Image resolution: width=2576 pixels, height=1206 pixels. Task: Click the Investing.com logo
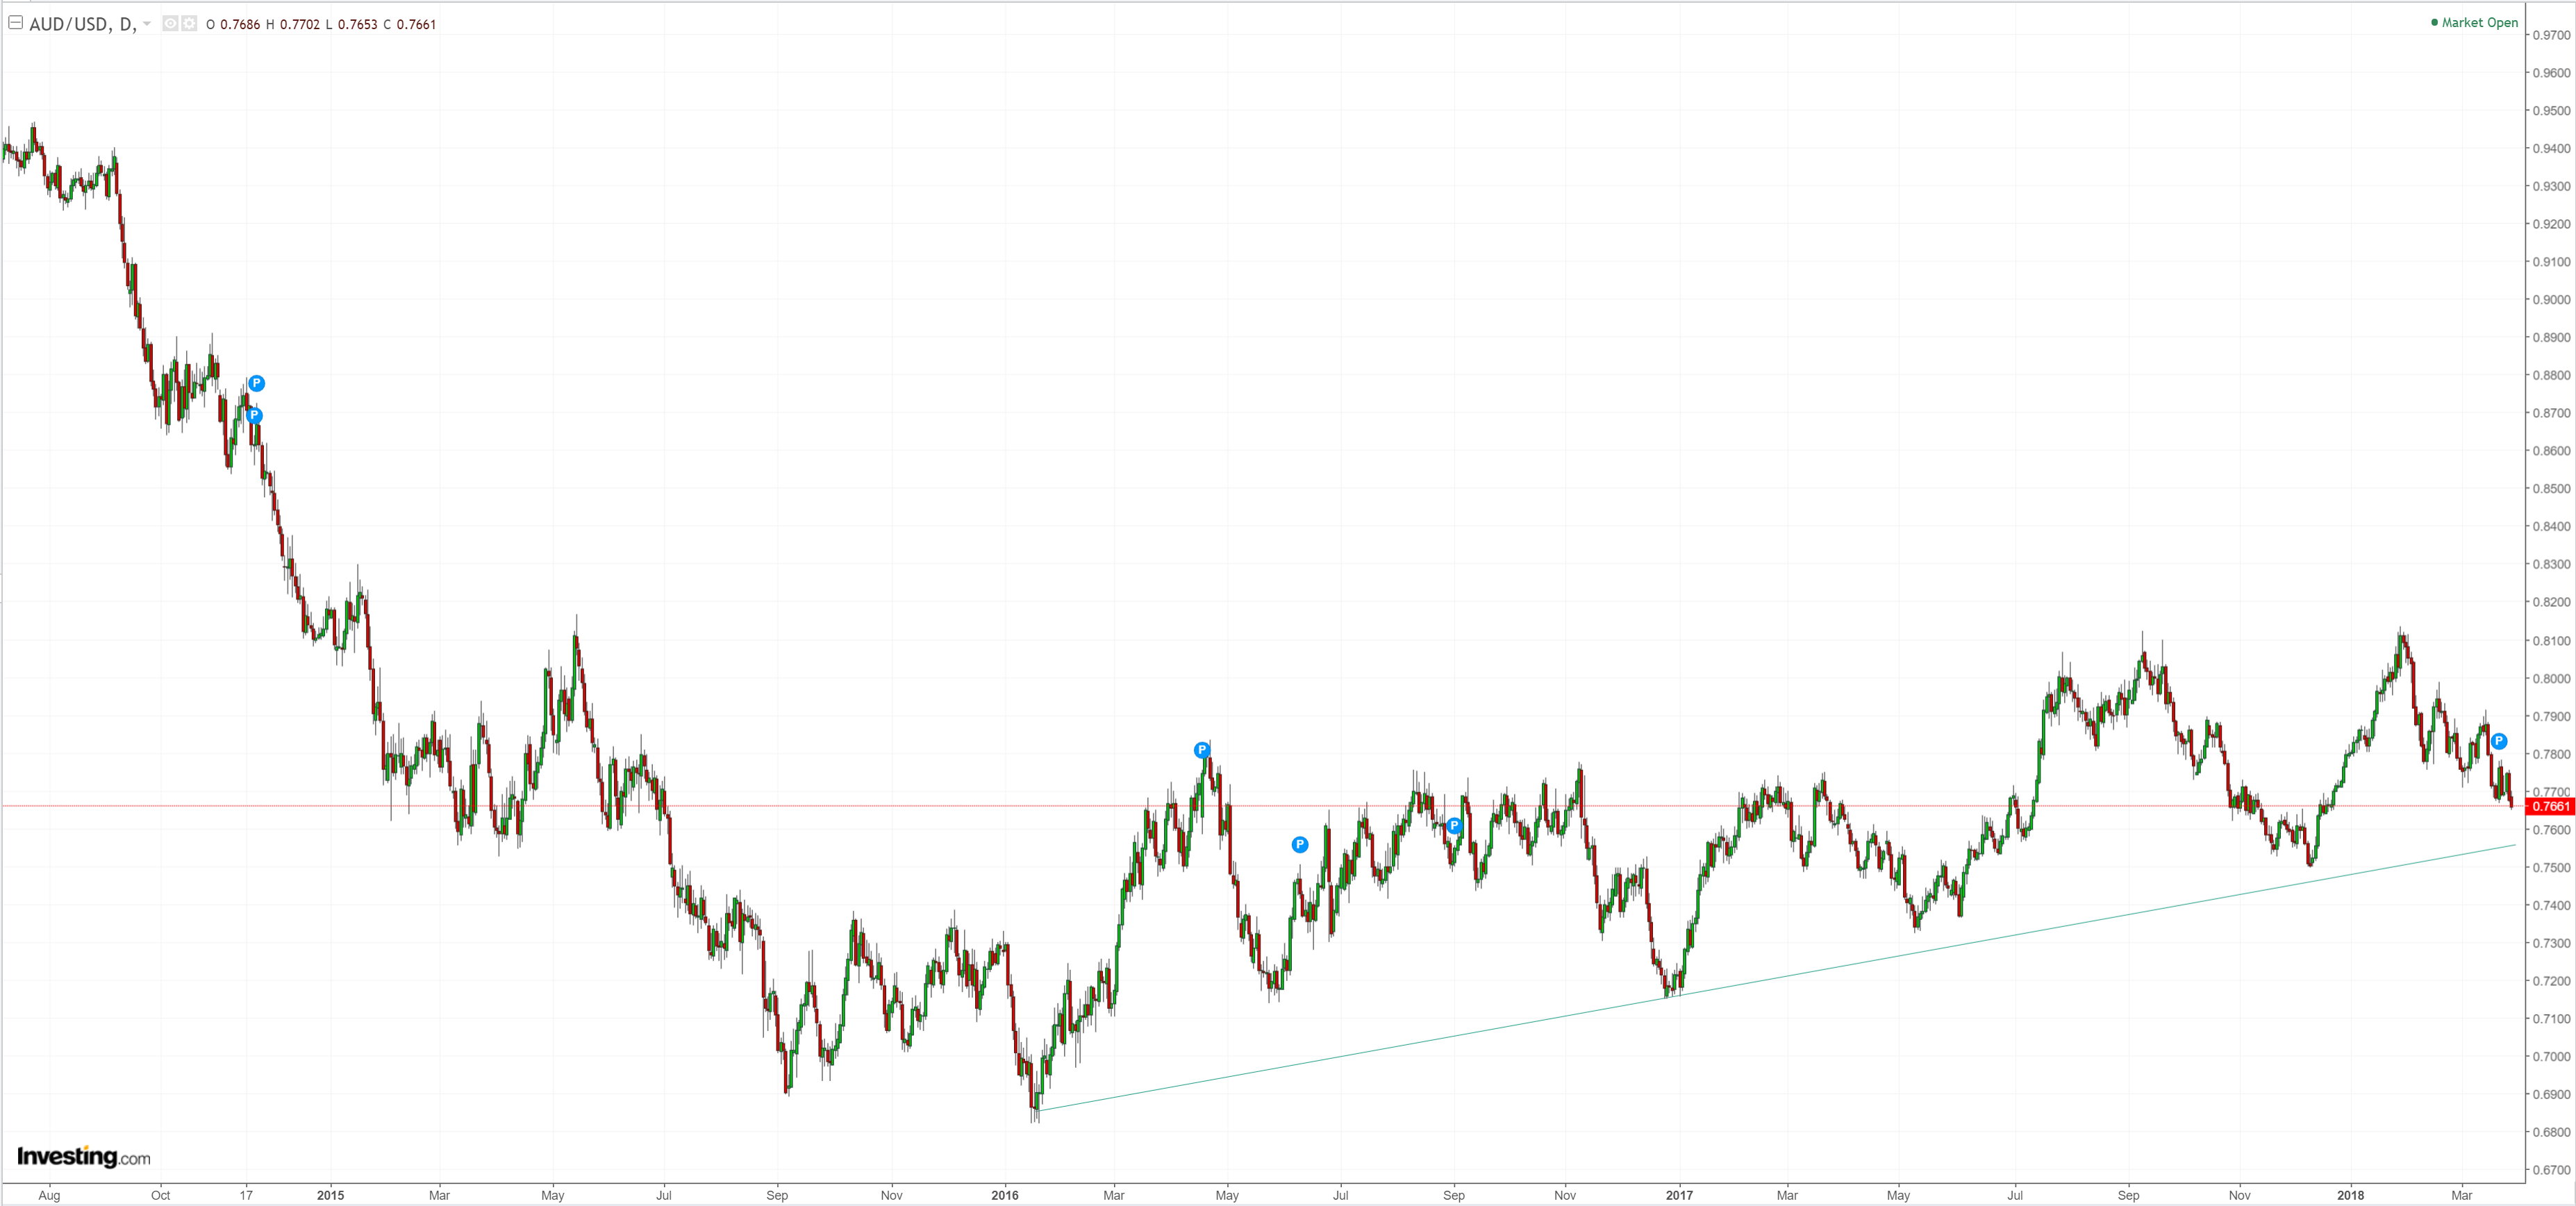click(x=84, y=1157)
